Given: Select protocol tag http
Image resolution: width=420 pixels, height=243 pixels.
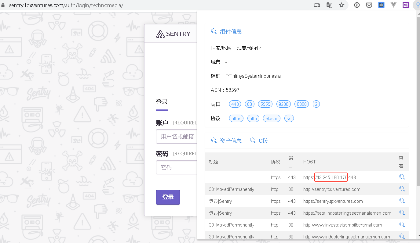Looking at the screenshot, I should (x=253, y=118).
